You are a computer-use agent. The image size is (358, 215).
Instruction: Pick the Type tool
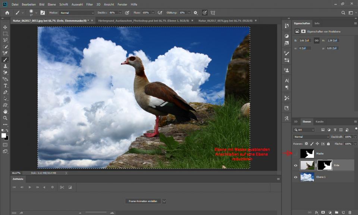(x=5, y=85)
